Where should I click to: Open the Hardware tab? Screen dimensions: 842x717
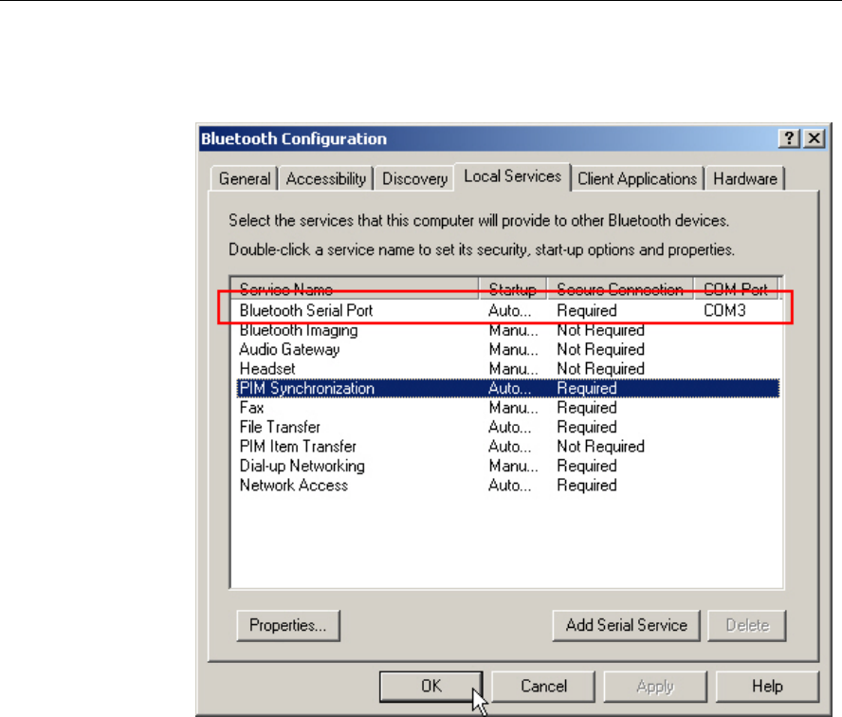[744, 179]
